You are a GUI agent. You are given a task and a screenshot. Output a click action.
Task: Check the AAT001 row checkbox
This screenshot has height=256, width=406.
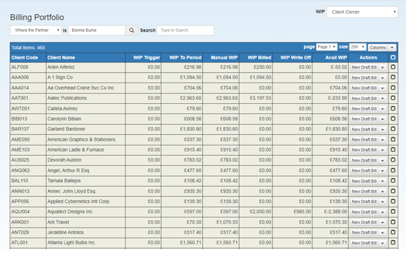tap(393, 98)
